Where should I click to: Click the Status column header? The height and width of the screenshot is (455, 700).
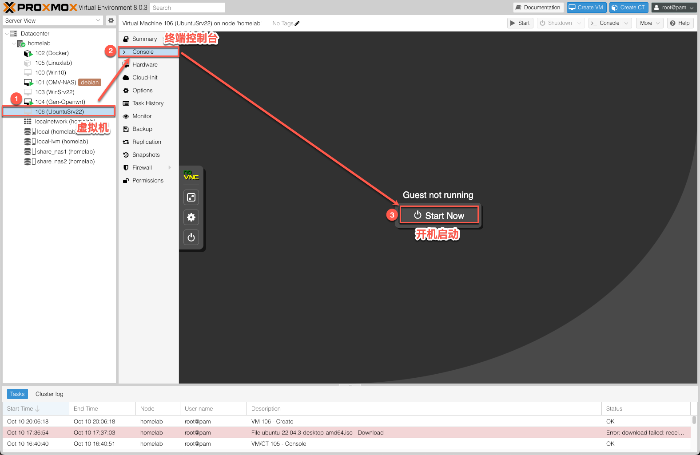[x=646, y=409]
